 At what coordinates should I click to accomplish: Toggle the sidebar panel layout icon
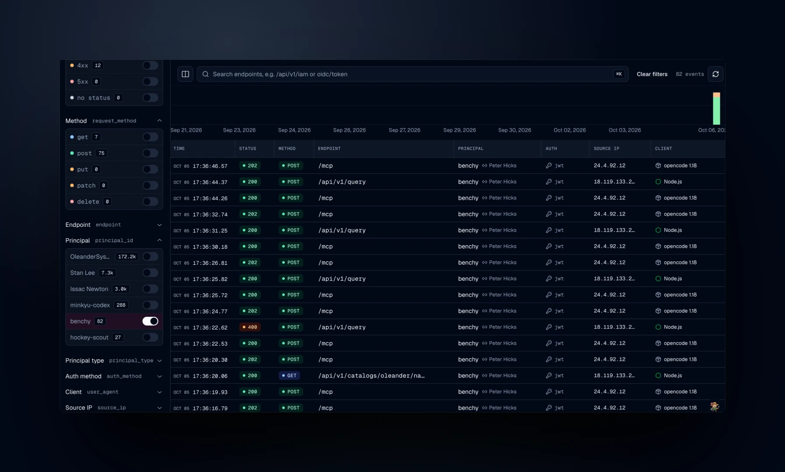(186, 74)
